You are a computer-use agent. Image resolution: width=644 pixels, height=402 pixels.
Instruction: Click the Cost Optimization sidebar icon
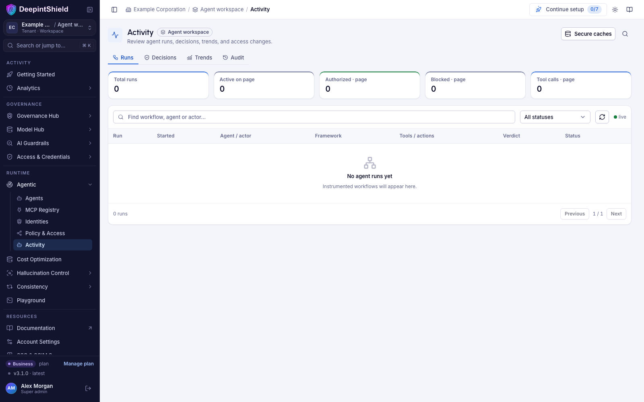click(x=10, y=259)
